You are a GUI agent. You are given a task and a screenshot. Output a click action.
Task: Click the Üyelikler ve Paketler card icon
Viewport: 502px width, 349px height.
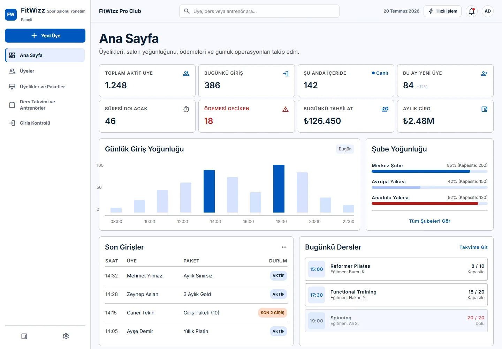tap(12, 87)
